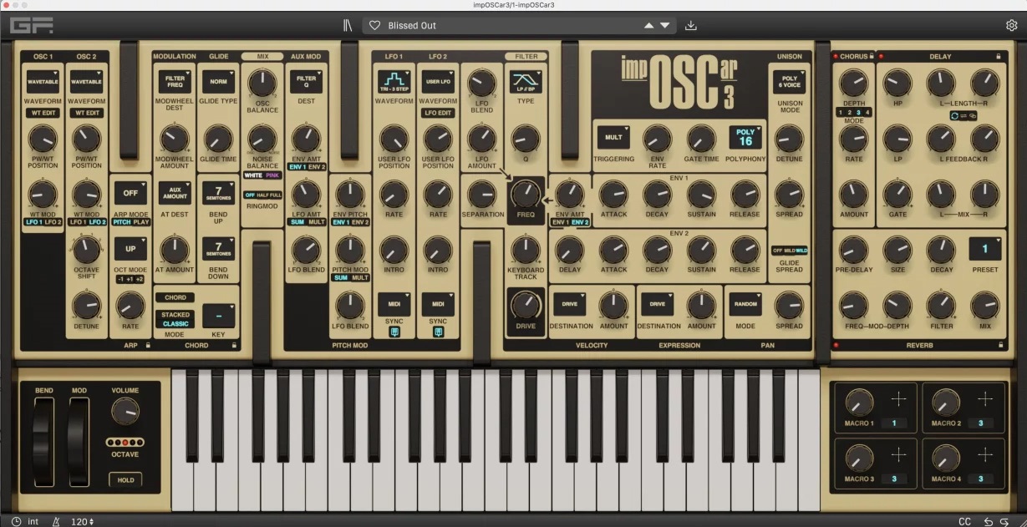Open the ARP MODE dropdown showing OFF
This screenshot has width=1027, height=527.
tap(130, 193)
